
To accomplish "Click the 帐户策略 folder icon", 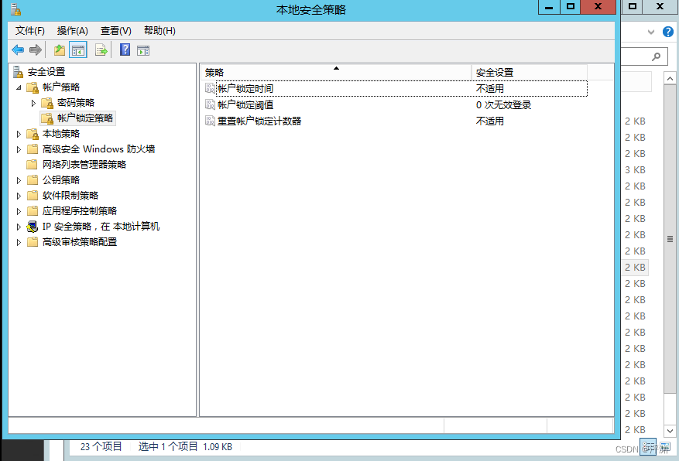I will click(33, 87).
